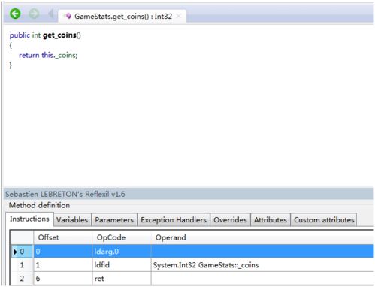375x287 pixels.
Task: Select the ldarg.0 instruction row
Action: click(x=192, y=252)
